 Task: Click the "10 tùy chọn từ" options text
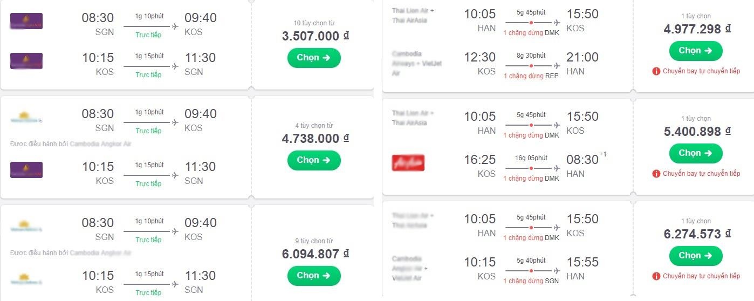(x=313, y=23)
